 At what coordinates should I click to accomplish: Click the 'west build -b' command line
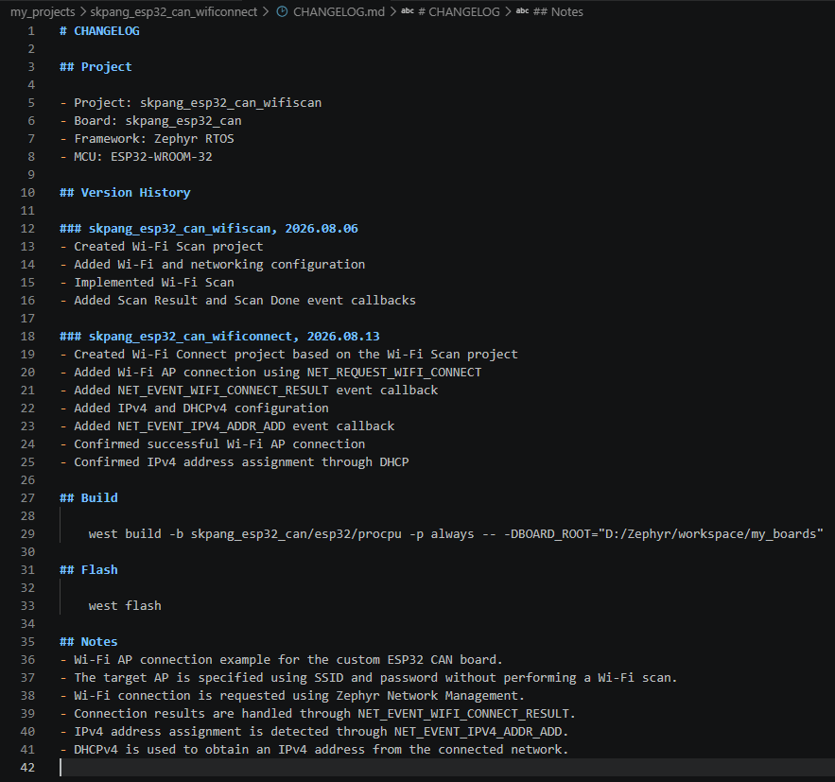456,534
